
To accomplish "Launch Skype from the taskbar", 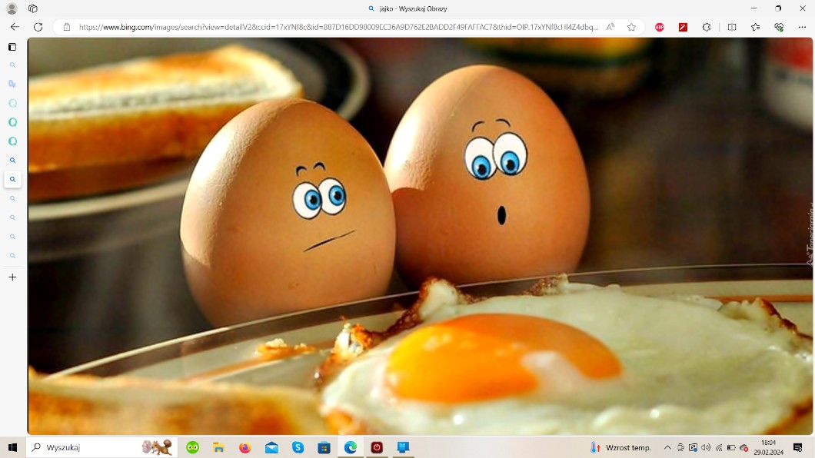I will coord(298,447).
